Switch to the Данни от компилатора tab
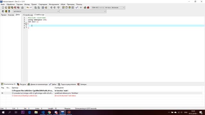 tap(38, 84)
